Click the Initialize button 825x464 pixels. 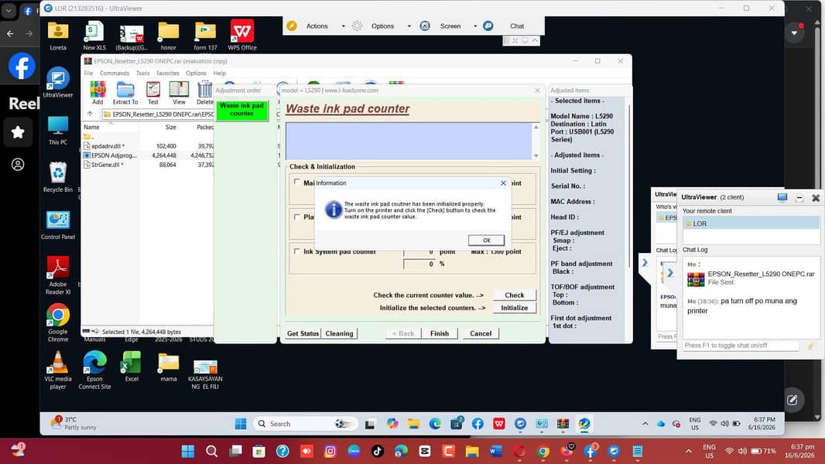pos(514,308)
